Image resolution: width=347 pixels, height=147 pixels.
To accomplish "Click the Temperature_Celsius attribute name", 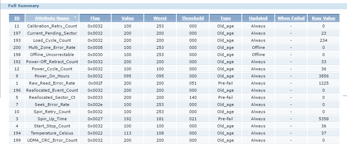I will point(52,133).
